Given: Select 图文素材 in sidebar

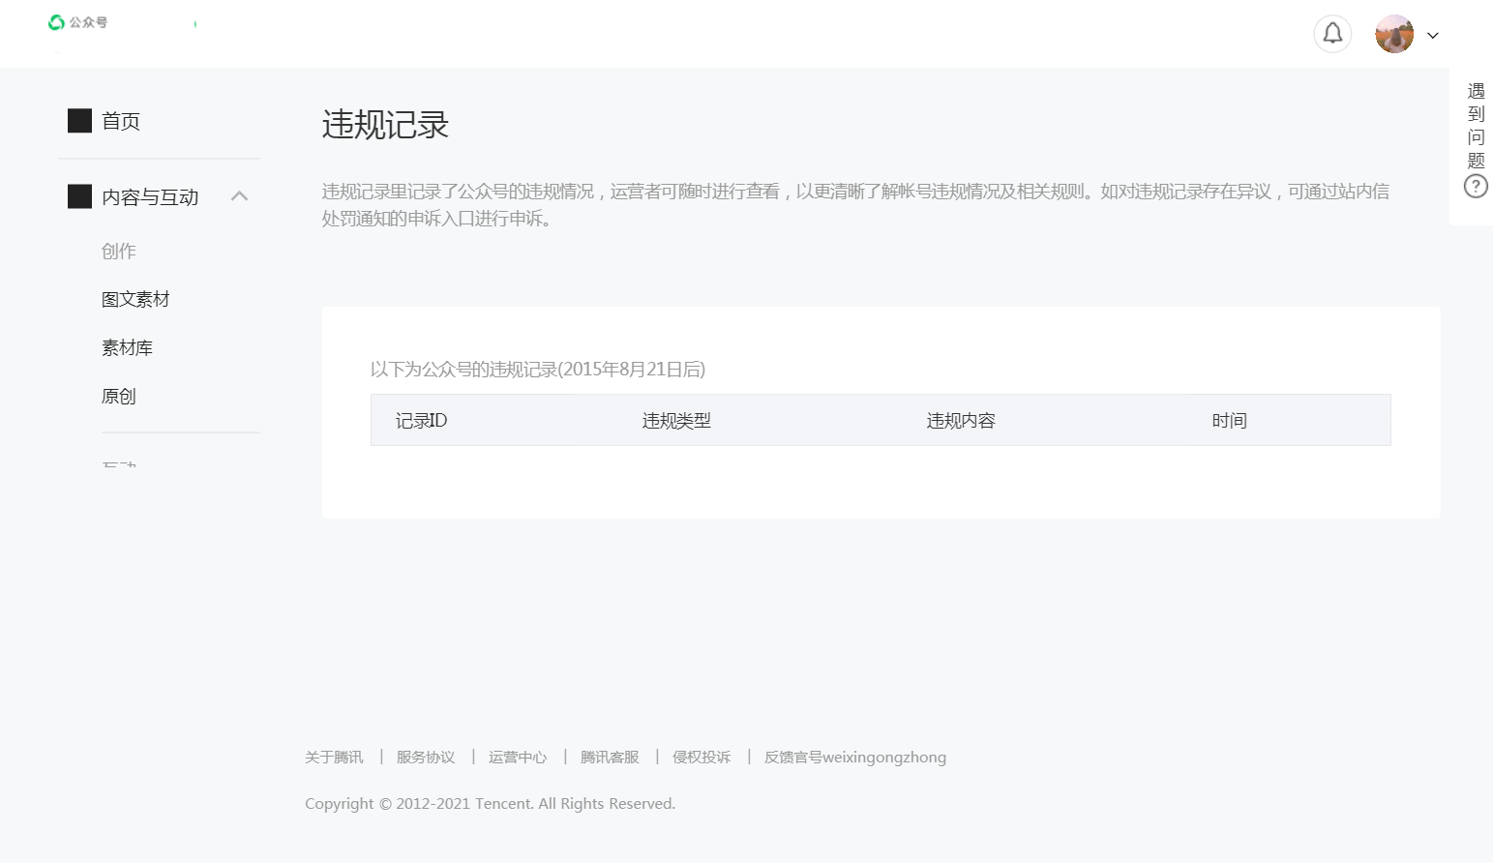Looking at the screenshot, I should [135, 300].
